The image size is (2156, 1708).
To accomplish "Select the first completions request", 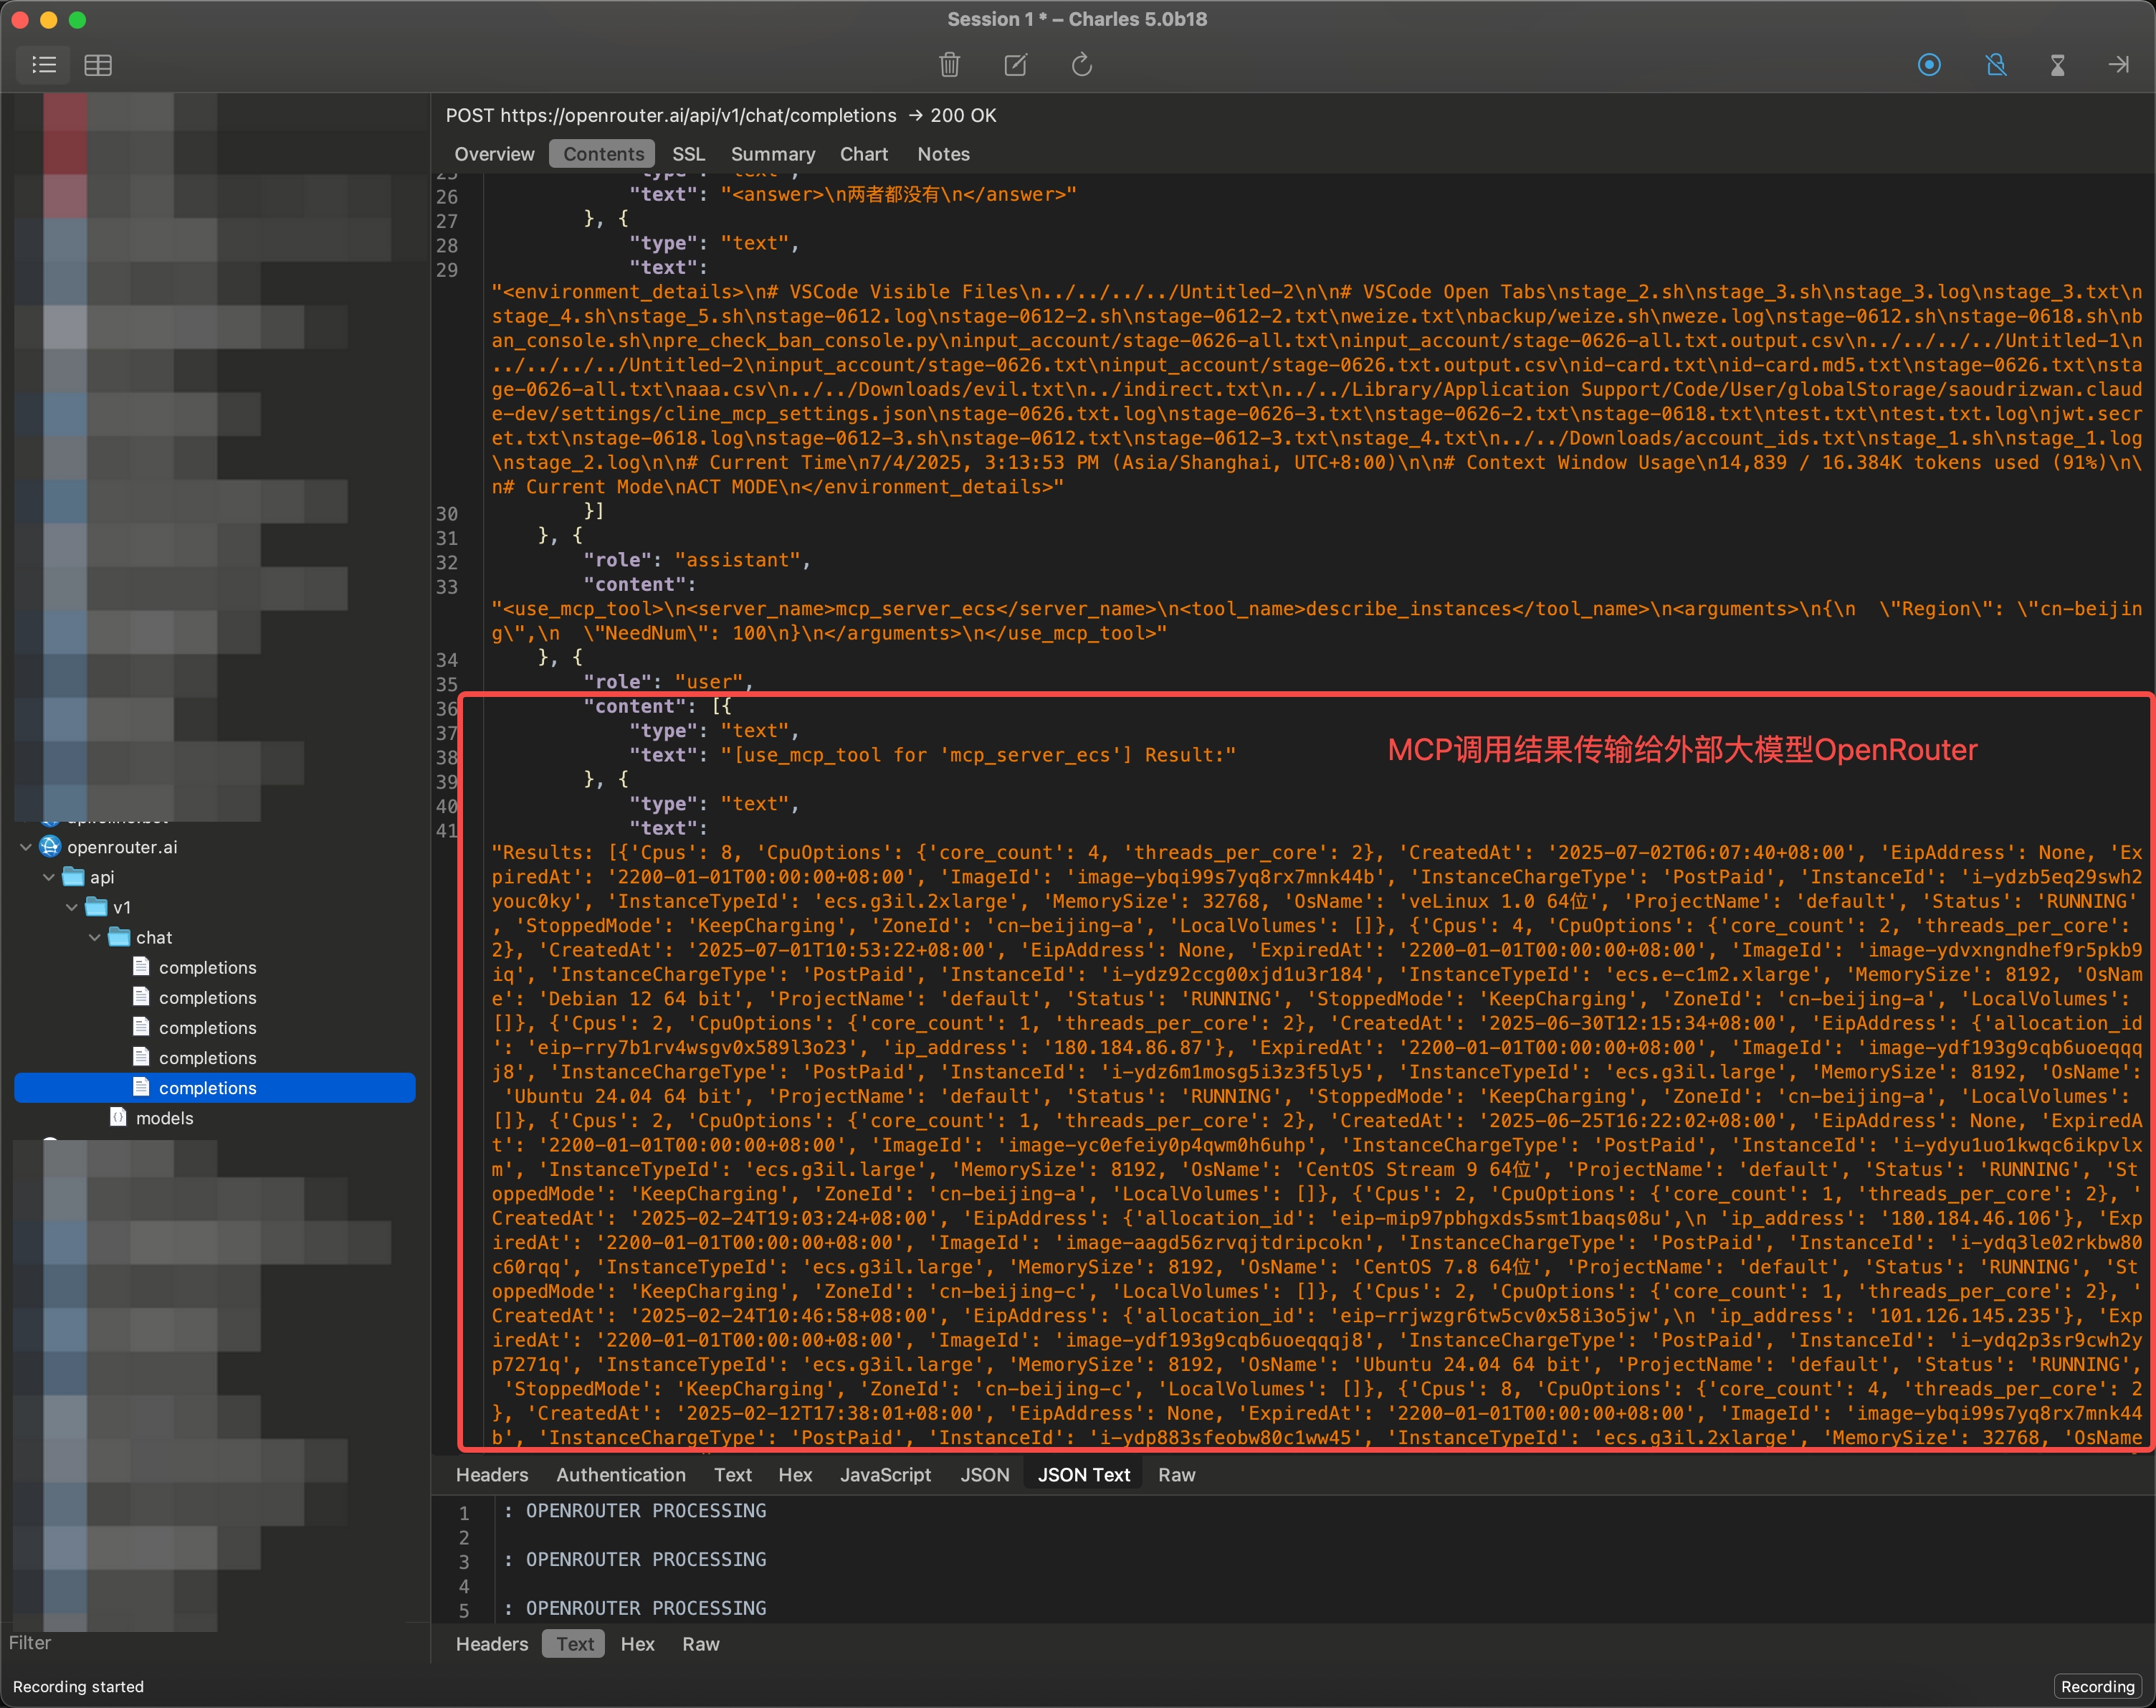I will click(x=207, y=967).
